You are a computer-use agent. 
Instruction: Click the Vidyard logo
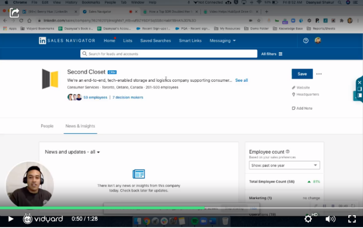point(43,219)
